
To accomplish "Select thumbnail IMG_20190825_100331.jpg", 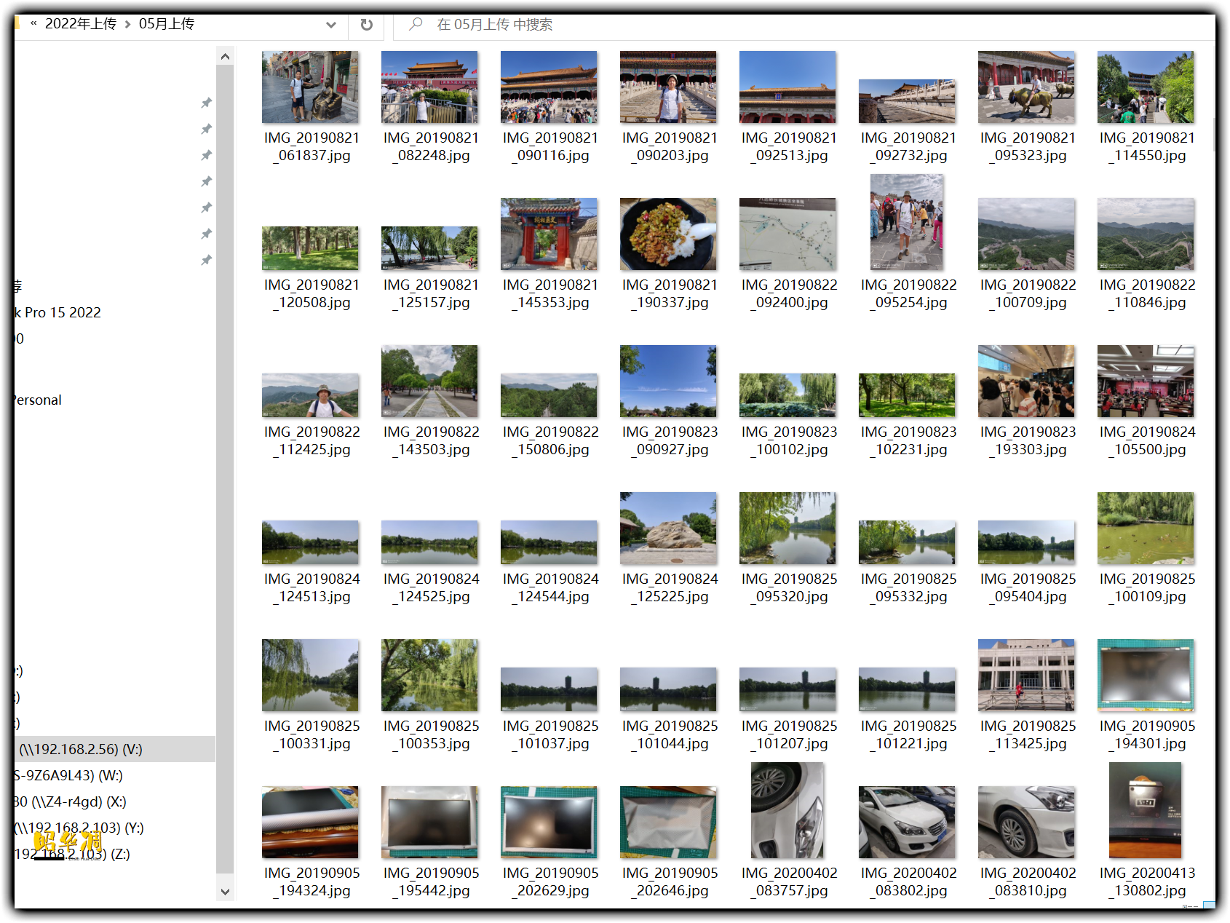I will 311,675.
